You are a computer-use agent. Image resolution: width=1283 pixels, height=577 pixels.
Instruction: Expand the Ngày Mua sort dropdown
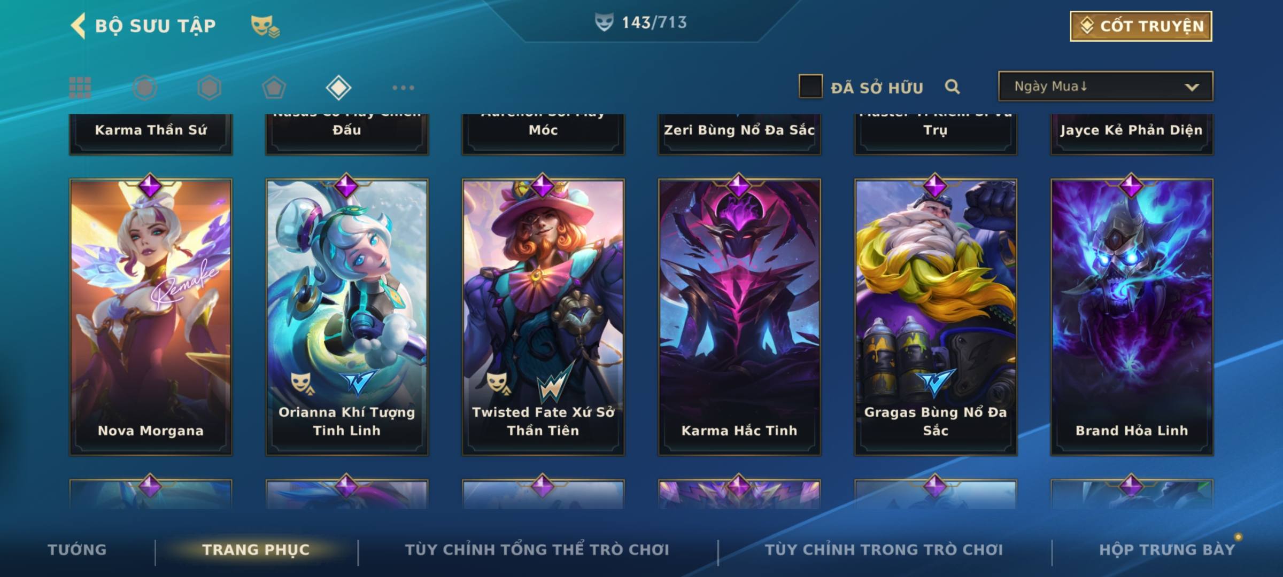coord(1106,86)
